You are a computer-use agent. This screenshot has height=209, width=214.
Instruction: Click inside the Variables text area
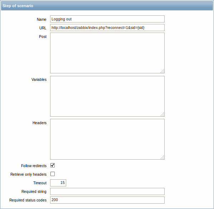coord(107,96)
